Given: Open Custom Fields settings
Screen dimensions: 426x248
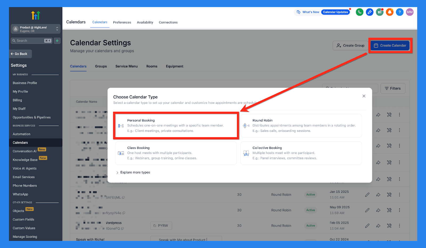Looking at the screenshot, I should click(x=23, y=219).
